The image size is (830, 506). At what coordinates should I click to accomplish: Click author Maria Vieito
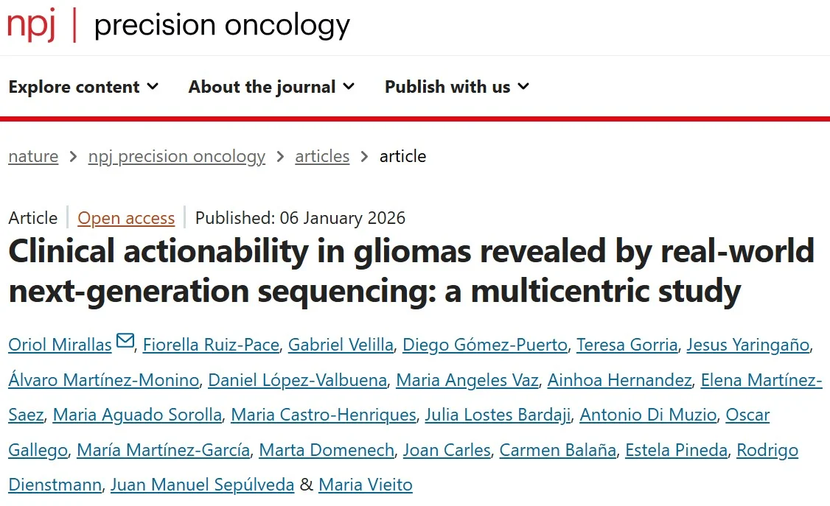click(366, 485)
